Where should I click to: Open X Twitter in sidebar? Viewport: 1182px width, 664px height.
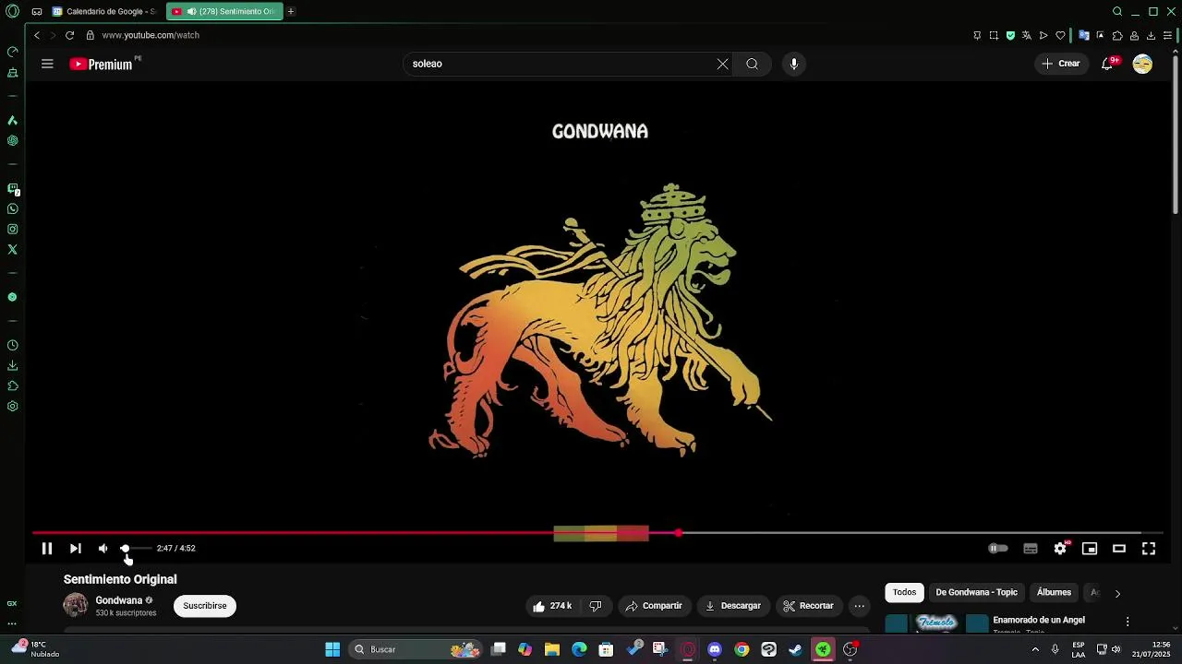coord(13,250)
